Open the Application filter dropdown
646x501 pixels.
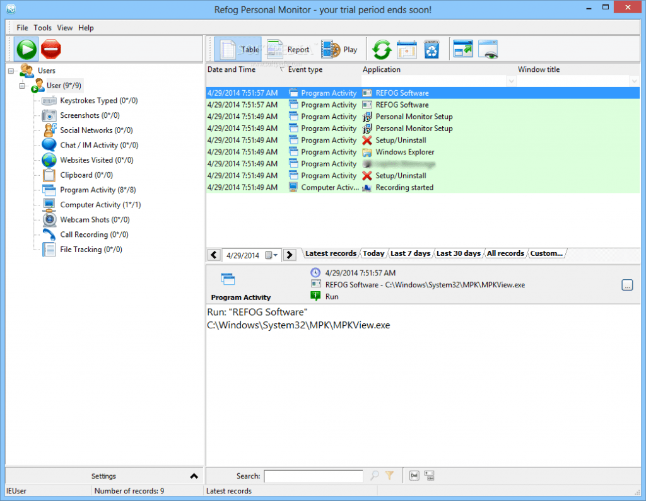coord(511,81)
